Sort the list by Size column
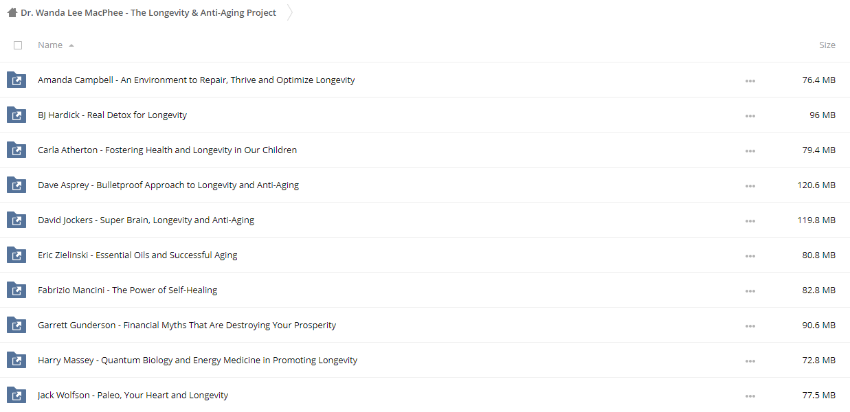 click(x=827, y=45)
